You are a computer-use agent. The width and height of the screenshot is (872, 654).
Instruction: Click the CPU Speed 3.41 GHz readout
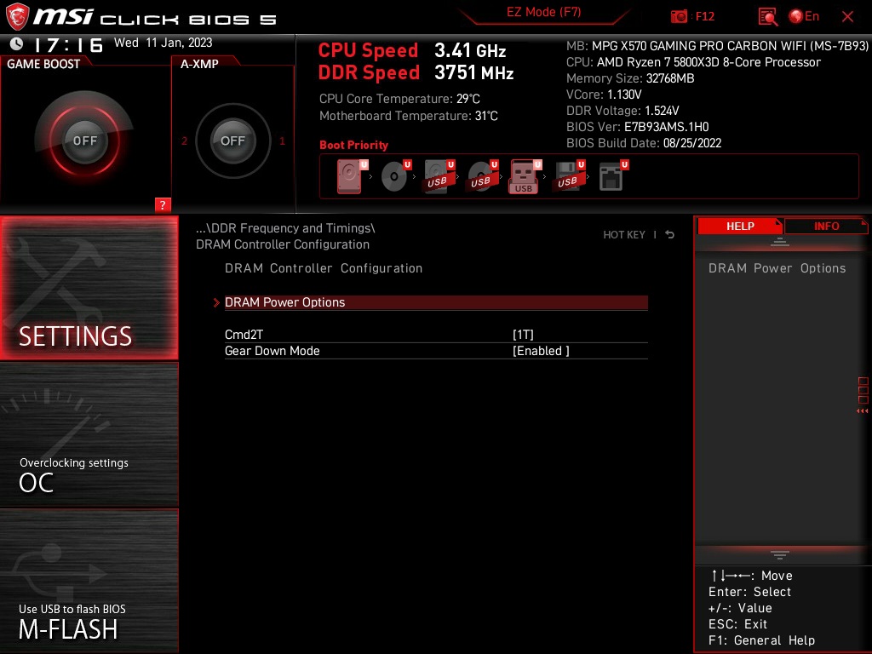click(412, 50)
